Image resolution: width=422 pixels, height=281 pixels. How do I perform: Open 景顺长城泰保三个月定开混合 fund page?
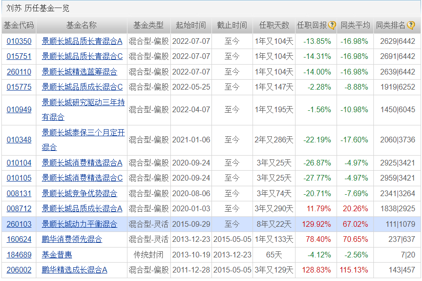click(x=83, y=140)
